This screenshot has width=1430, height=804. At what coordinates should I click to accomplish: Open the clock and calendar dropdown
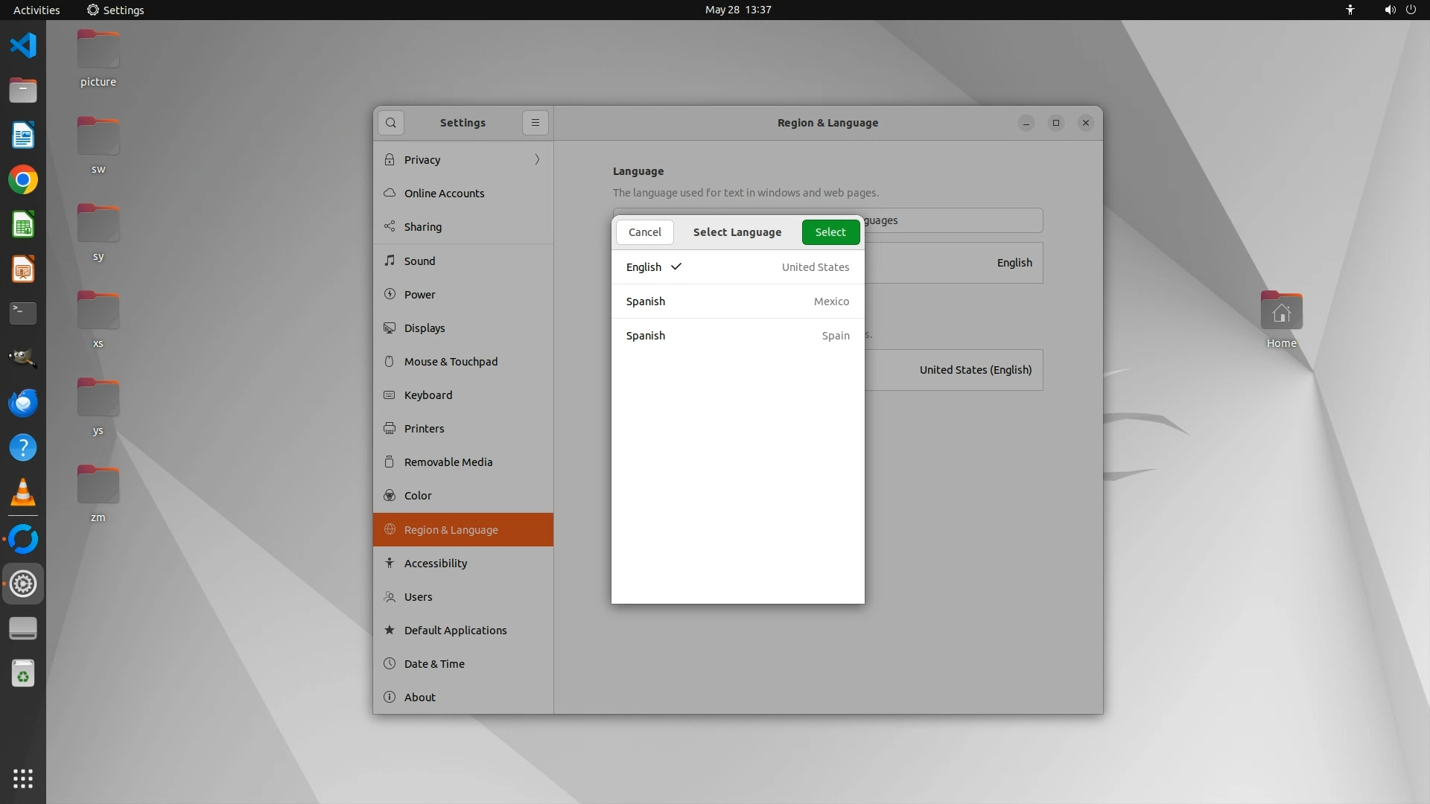click(737, 10)
